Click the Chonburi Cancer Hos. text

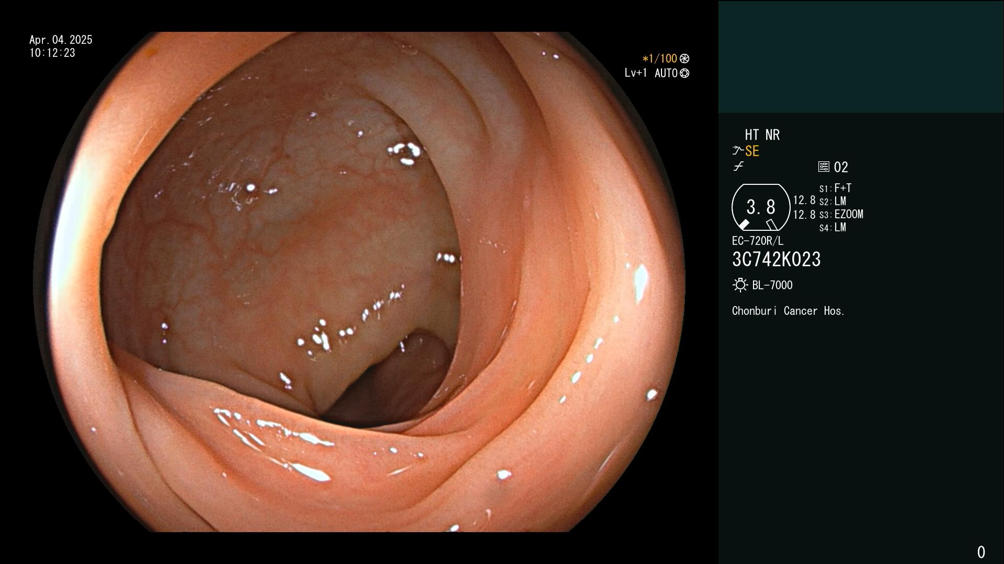pos(789,311)
